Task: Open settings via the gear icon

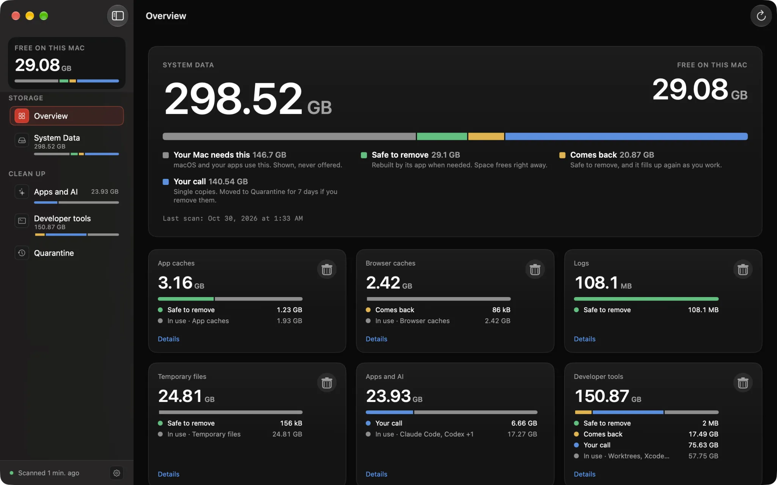Action: click(x=116, y=473)
